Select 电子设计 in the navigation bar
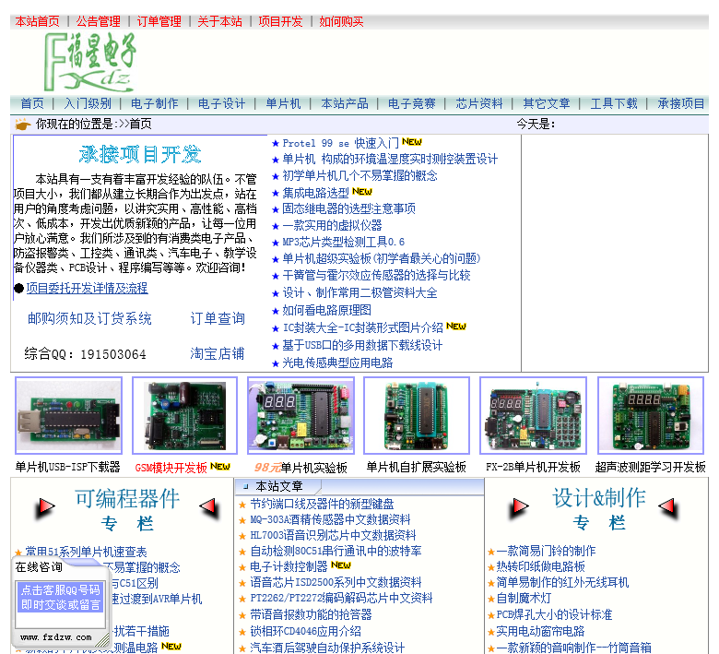719x654 pixels. coord(222,103)
